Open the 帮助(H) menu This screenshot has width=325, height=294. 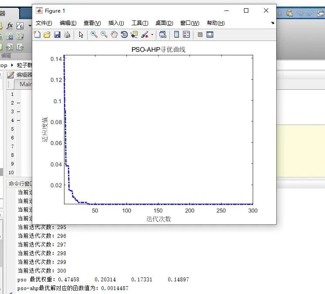pyautogui.click(x=216, y=23)
